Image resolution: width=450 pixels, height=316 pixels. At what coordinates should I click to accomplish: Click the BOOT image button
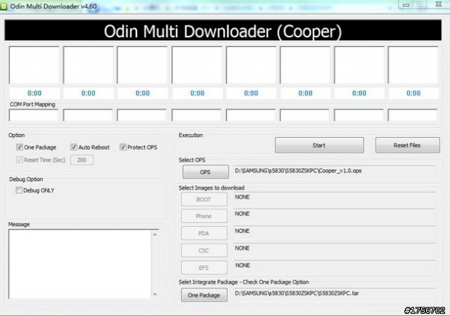204,199
